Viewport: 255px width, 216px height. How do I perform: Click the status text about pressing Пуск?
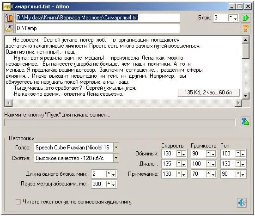[x=57, y=115]
